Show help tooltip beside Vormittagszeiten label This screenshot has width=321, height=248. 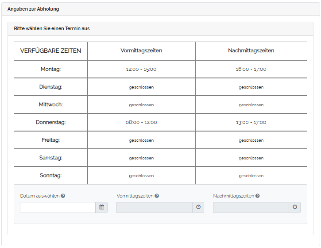pyautogui.click(x=157, y=196)
